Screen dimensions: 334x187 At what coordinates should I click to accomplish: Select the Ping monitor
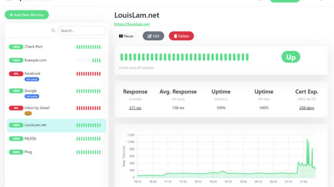tap(57, 152)
